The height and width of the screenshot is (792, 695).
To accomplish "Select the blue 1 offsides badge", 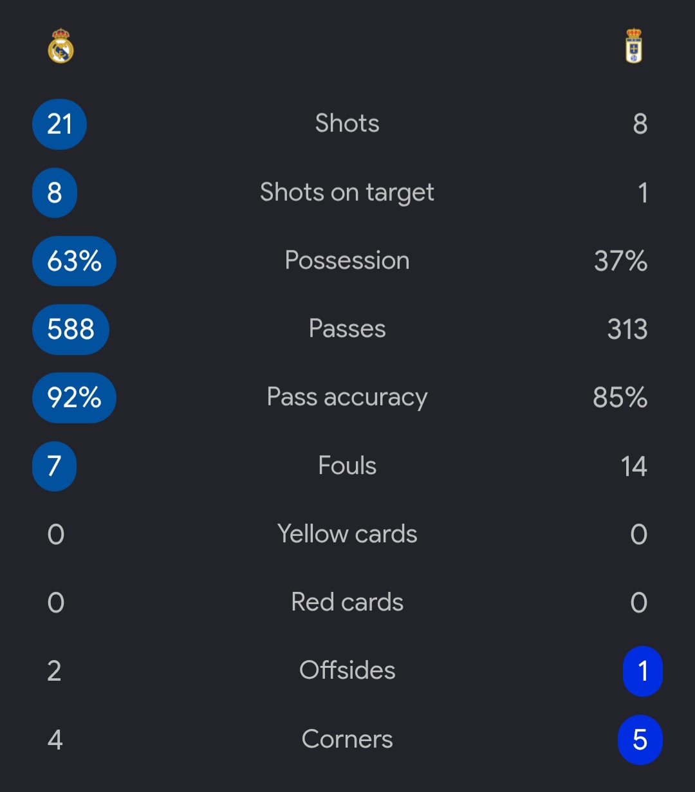I will click(x=643, y=671).
